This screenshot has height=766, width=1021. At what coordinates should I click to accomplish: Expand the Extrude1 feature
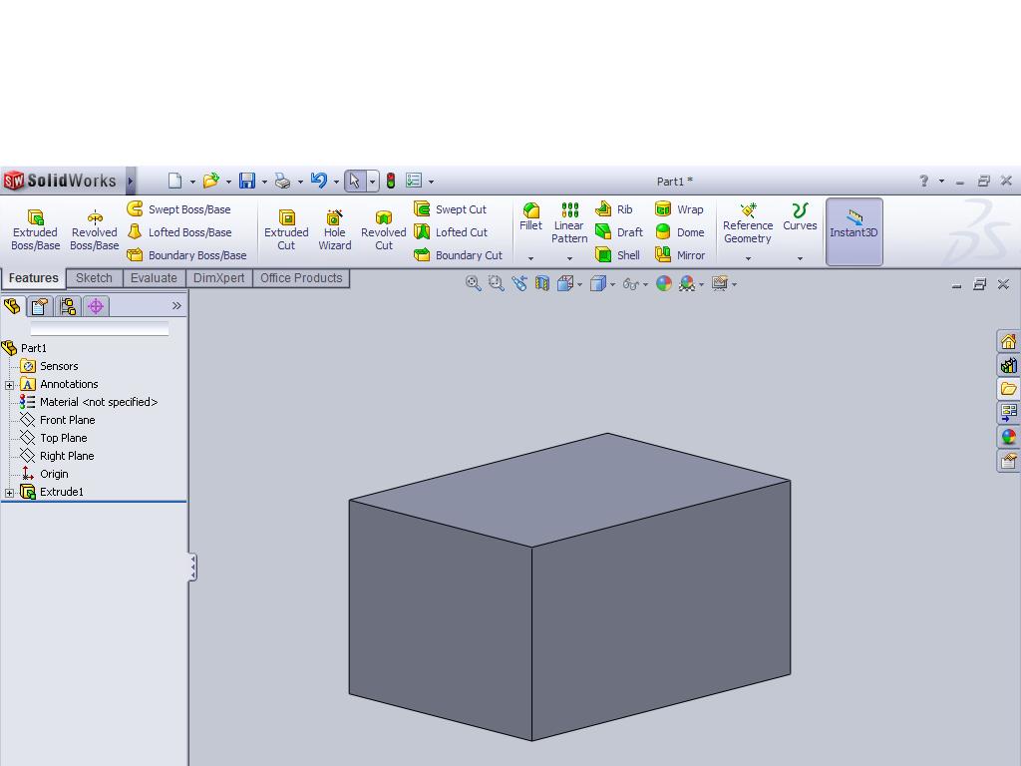click(x=10, y=492)
